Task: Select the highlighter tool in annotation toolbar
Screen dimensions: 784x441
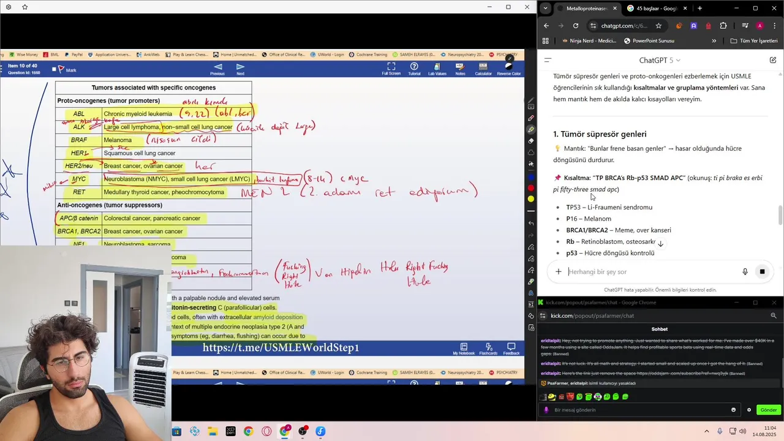Action: pos(531,130)
